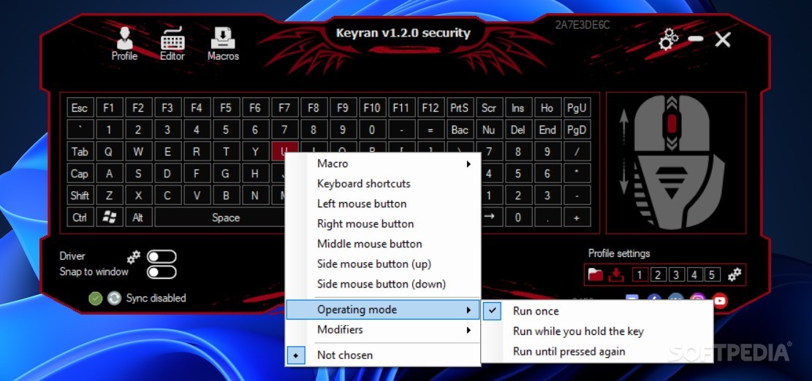The height and width of the screenshot is (381, 812).
Task: Click the right arrow key
Action: 490,217
